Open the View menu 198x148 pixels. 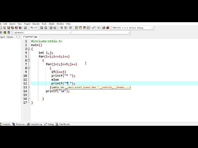tap(19, 24)
